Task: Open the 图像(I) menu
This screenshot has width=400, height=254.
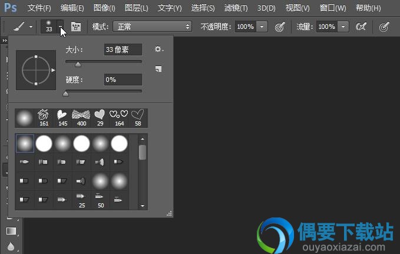Action: (104, 8)
